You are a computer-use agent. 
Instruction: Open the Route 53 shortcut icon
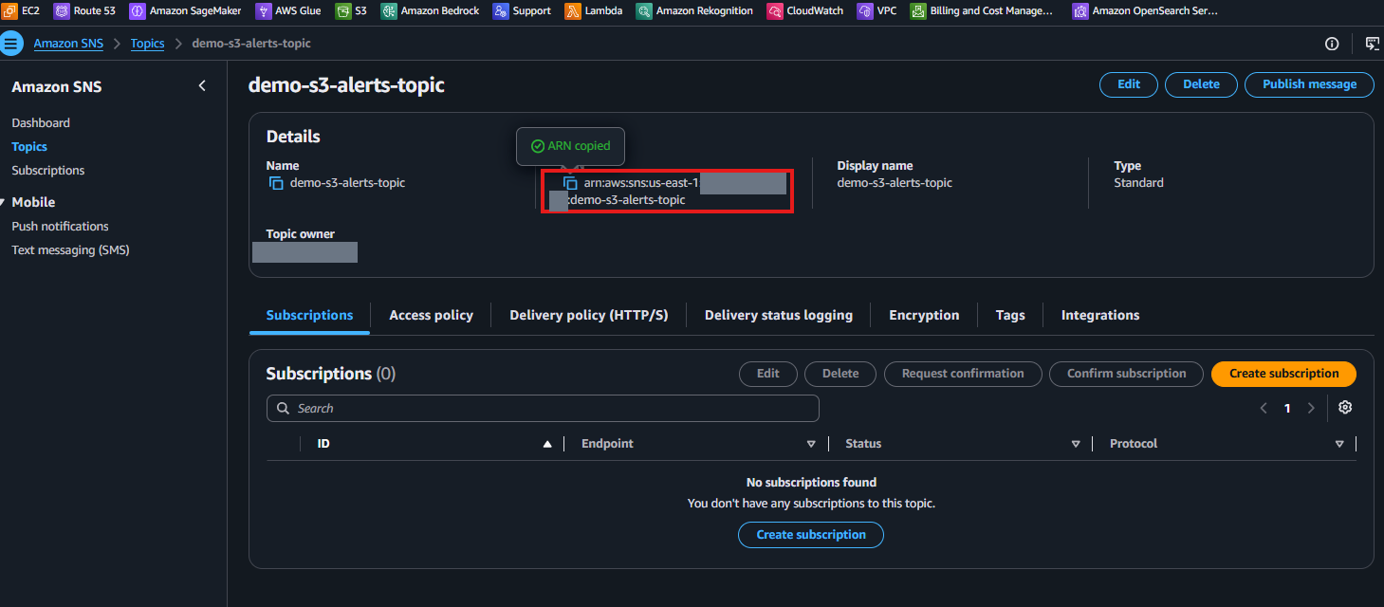coord(62,10)
